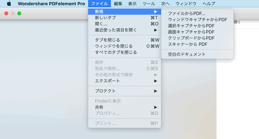Choose 画面キャプチャからPDF option
Image resolution: width=259 pixels, height=139 pixels.
[197, 32]
